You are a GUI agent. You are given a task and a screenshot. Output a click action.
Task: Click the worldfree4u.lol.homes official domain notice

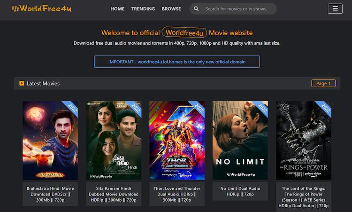click(176, 62)
